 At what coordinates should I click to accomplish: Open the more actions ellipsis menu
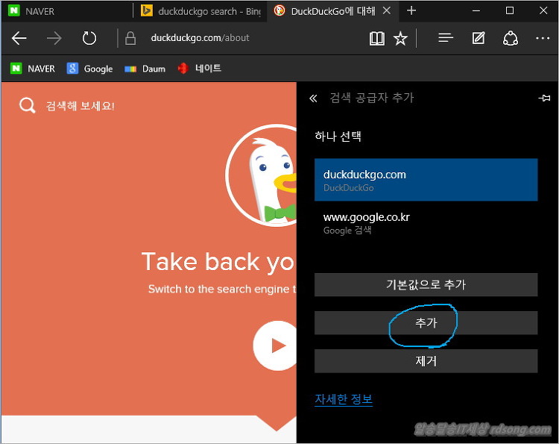click(x=542, y=38)
